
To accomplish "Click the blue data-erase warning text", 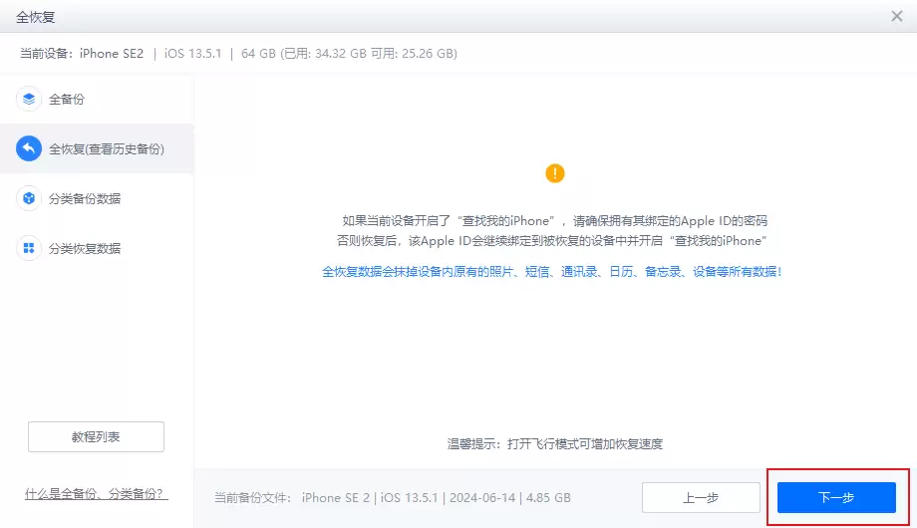I will [551, 271].
